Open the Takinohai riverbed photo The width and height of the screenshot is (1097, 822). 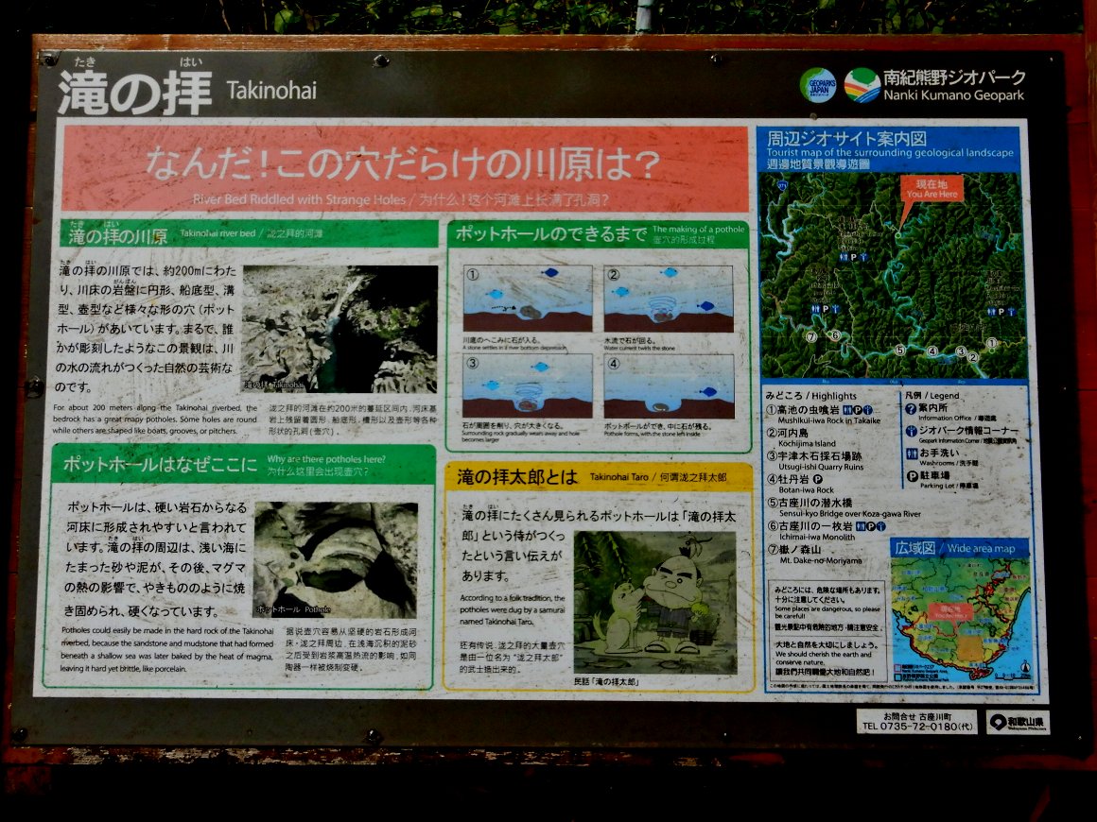(x=340, y=329)
